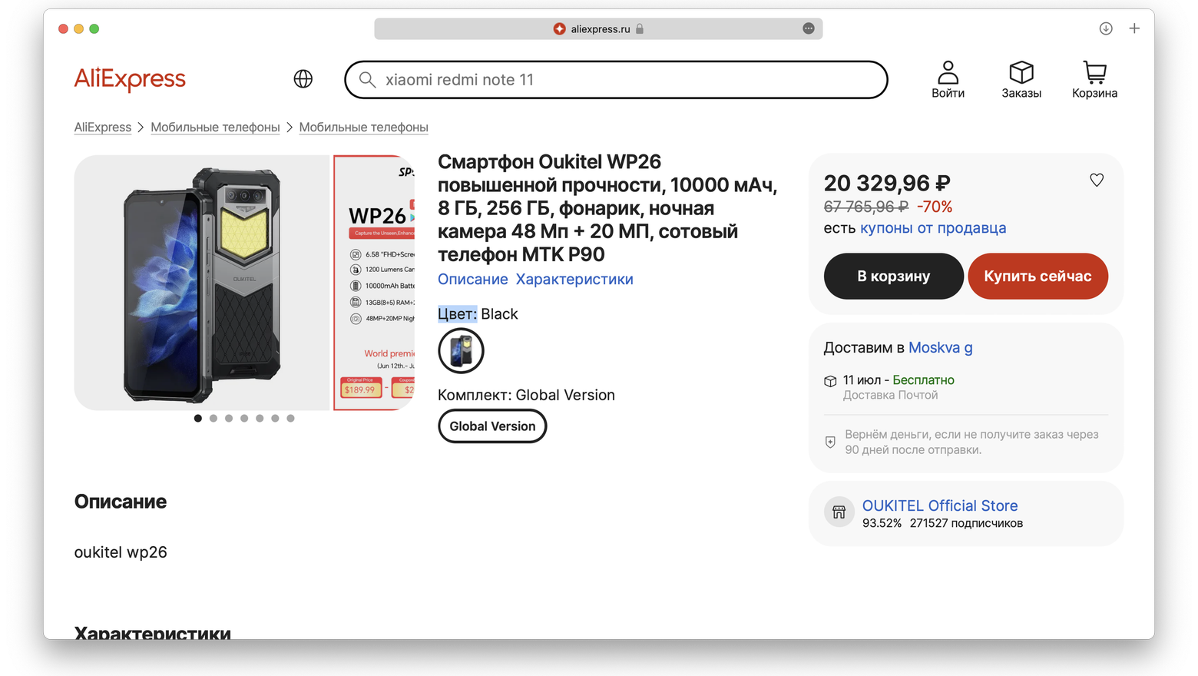Select fourth carousel dot
1198x676 pixels.
click(244, 419)
